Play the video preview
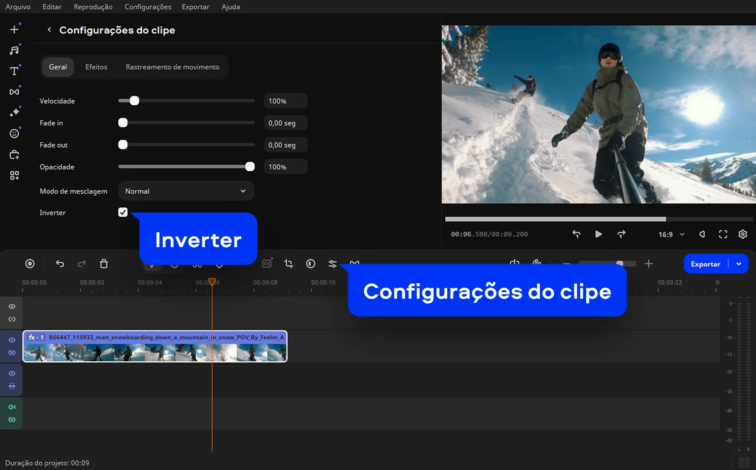 [x=598, y=235]
